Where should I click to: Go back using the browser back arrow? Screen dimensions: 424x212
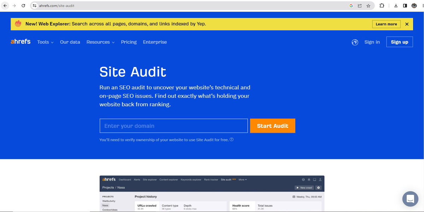5,6
